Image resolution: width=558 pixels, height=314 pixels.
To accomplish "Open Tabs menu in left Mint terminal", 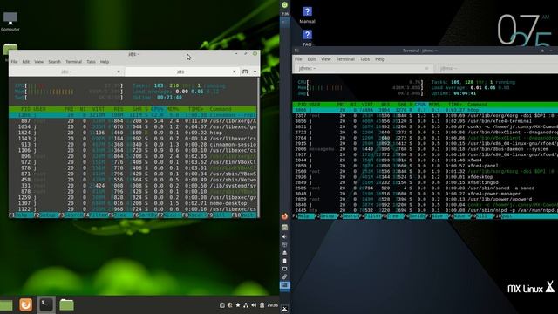I will pyautogui.click(x=91, y=62).
